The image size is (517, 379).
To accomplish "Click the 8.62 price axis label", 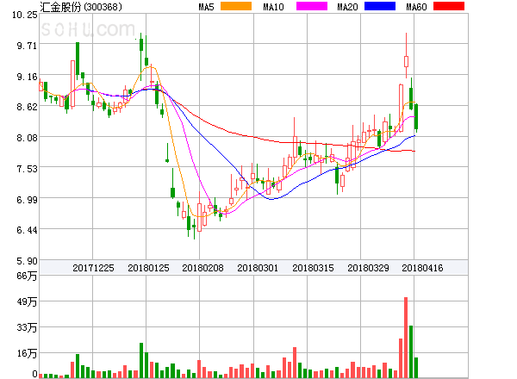I will pos(27,107).
